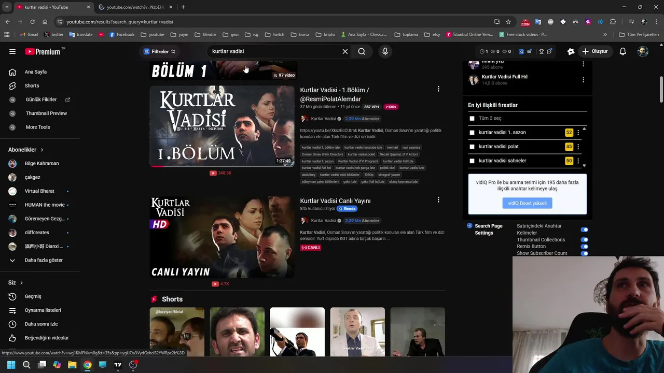Viewport: 664px width, 373px height.
Task: Open vidIQ chat bubble icon in header
Action: (549, 51)
